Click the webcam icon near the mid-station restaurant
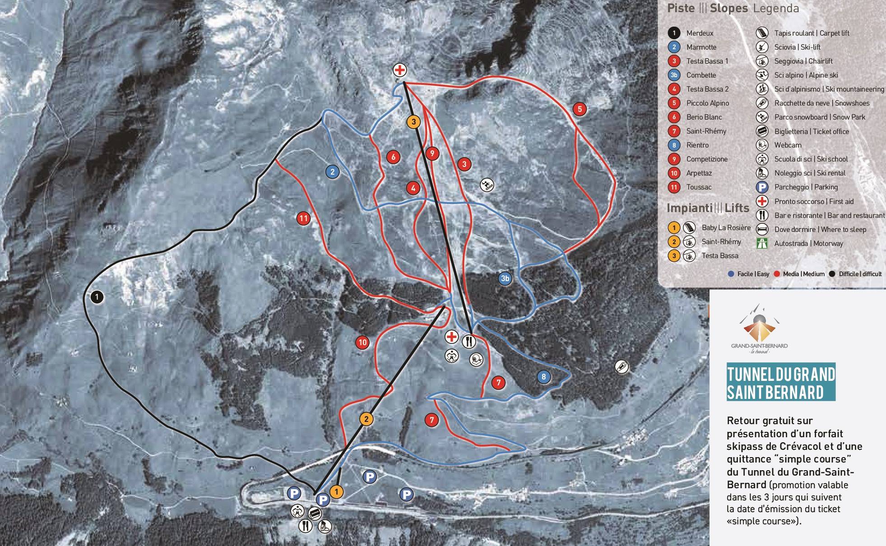Screen dimensions: 886x546 coord(477,360)
